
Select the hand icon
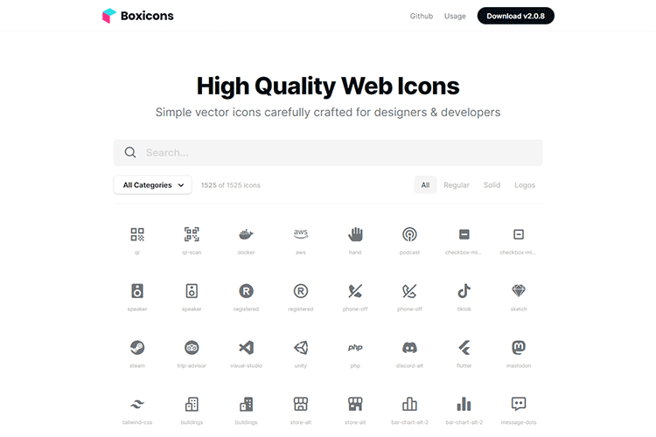pyautogui.click(x=355, y=234)
